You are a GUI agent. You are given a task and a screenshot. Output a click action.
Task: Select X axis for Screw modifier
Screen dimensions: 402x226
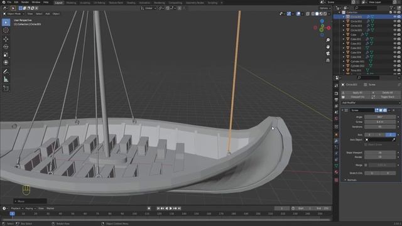pyautogui.click(x=369, y=135)
